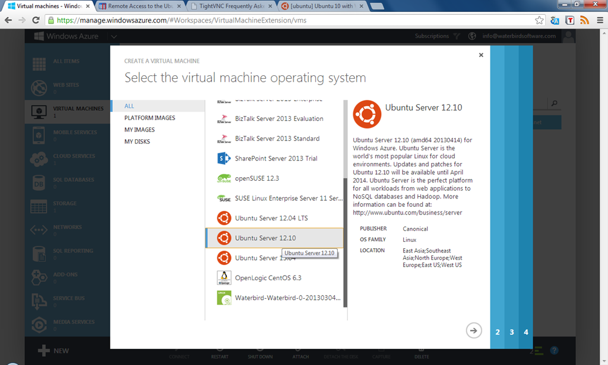
Task: Click the Web Sites globe icon in sidebar
Action: pos(39,88)
